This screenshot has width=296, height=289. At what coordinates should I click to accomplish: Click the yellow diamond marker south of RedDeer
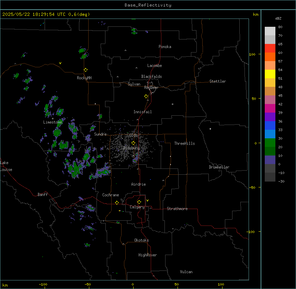(x=146, y=96)
